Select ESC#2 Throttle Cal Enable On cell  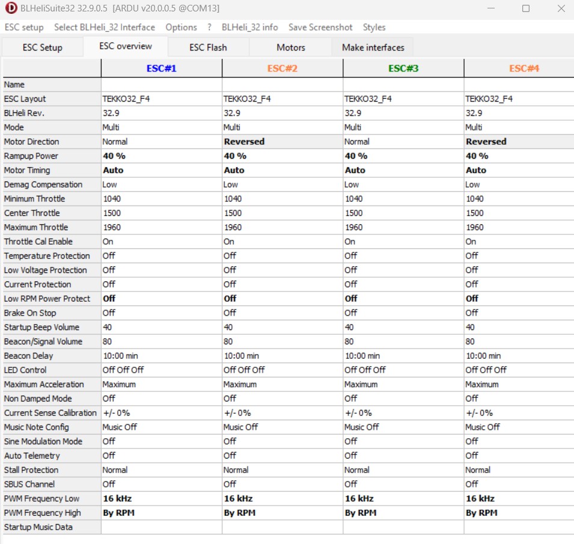[x=282, y=242]
